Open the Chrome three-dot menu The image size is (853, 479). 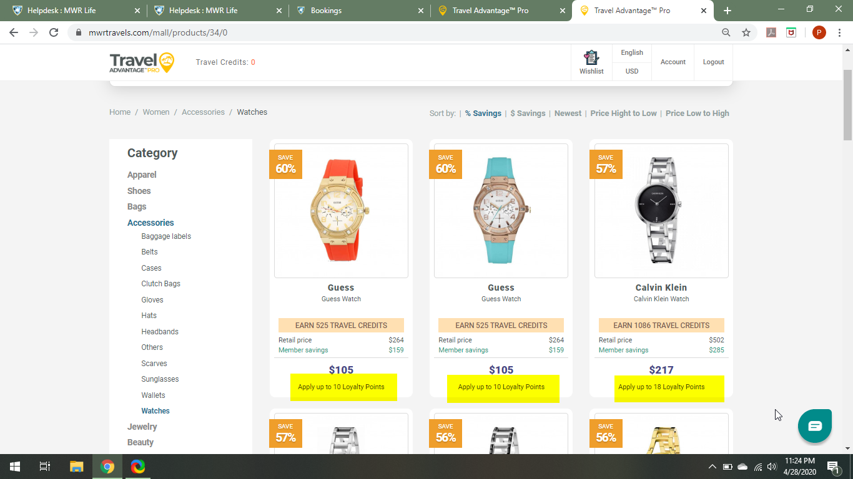(840, 32)
